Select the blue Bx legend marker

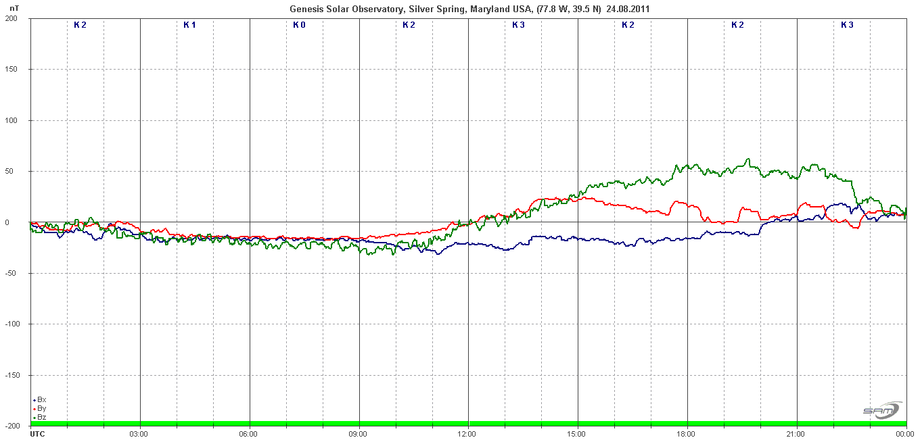coord(34,401)
